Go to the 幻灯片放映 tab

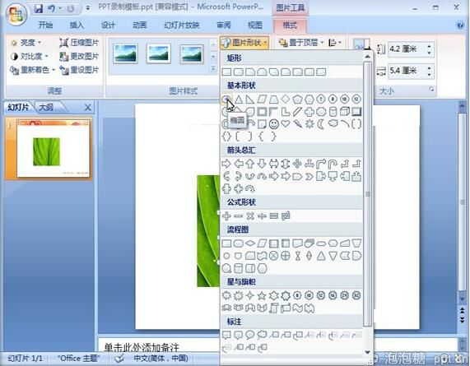pyautogui.click(x=182, y=25)
